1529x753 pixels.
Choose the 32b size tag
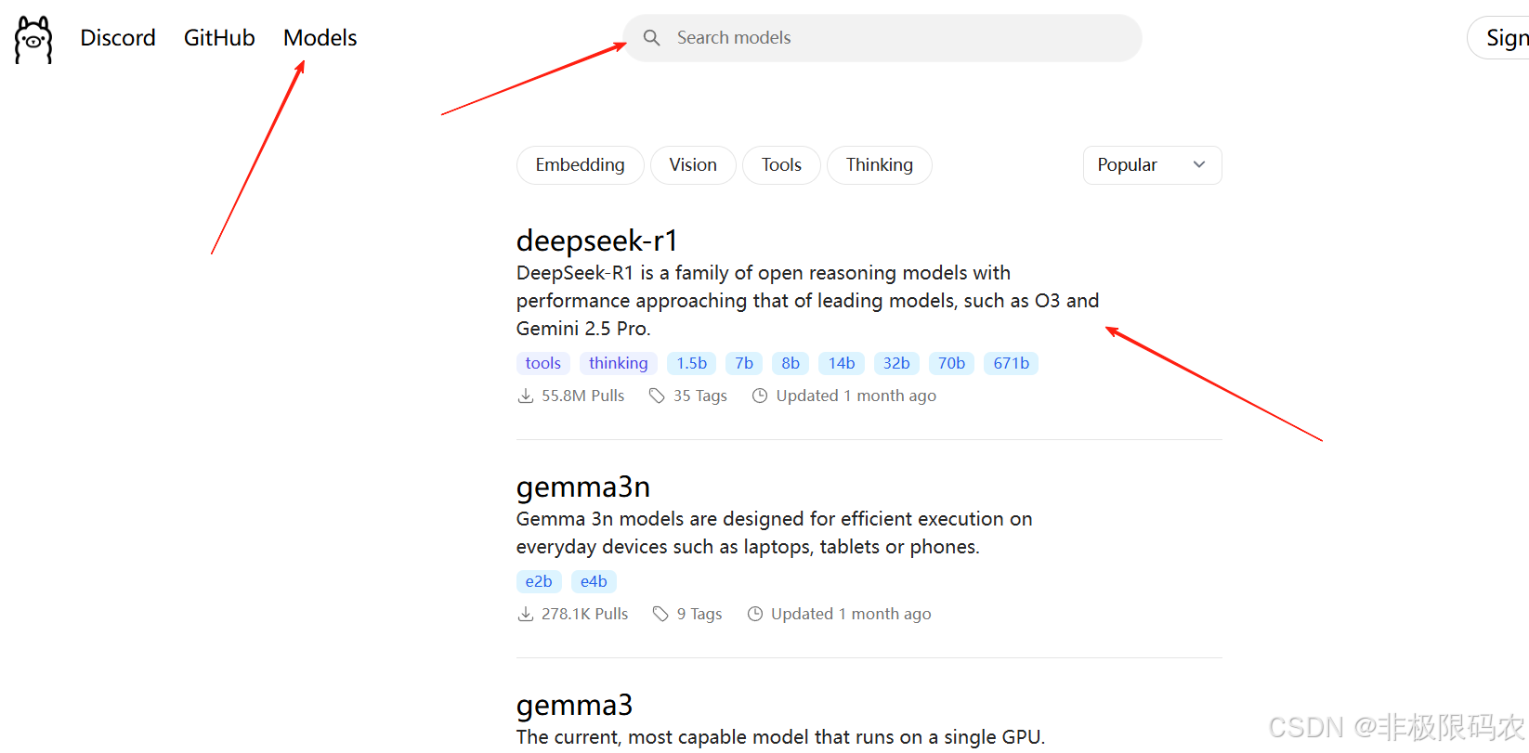pyautogui.click(x=896, y=363)
